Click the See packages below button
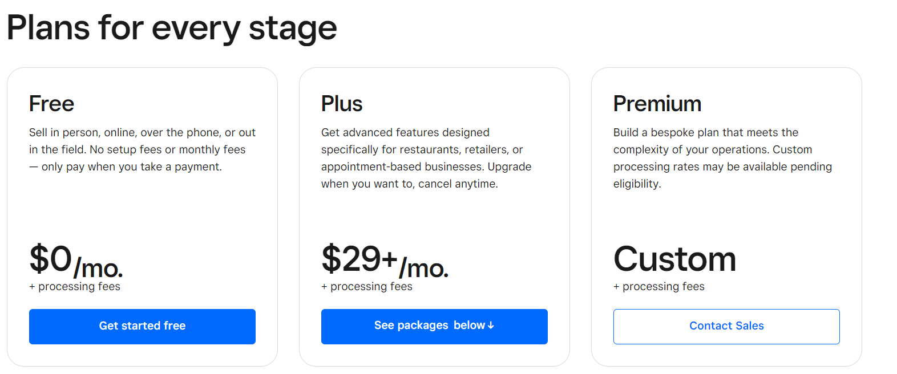 (x=434, y=326)
